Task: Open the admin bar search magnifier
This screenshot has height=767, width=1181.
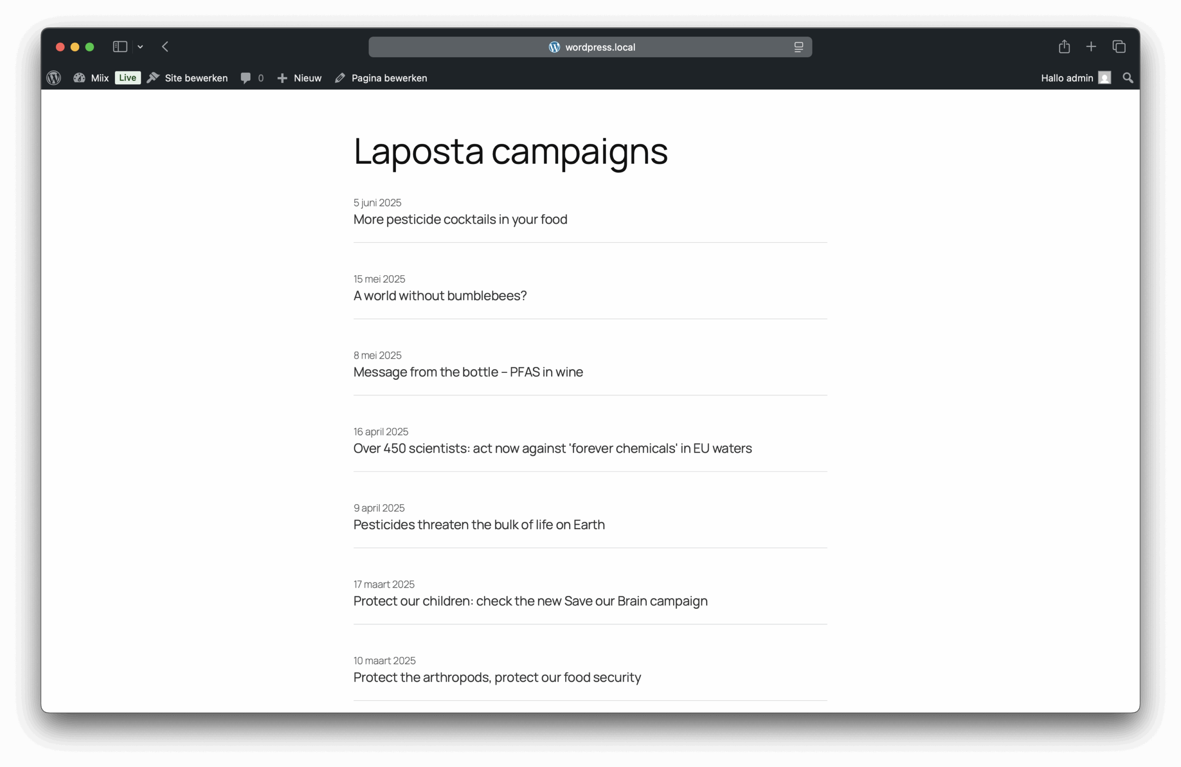Action: point(1128,78)
